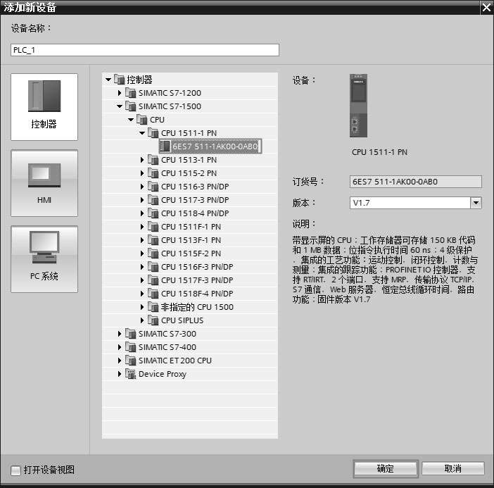Close the 添加新设备 dialog
Viewport: 494px width, 488px height.
pos(486,7)
